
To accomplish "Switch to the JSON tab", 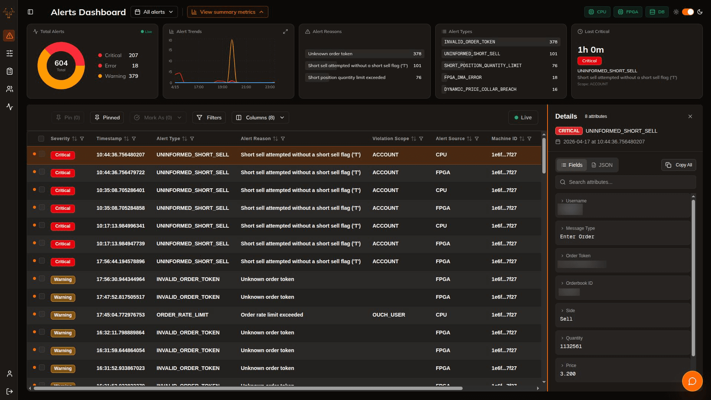I will pos(602,165).
